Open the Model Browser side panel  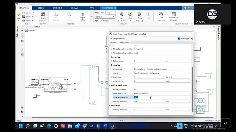17,32
